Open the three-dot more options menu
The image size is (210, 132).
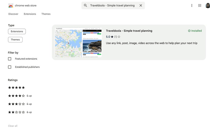[192, 6]
